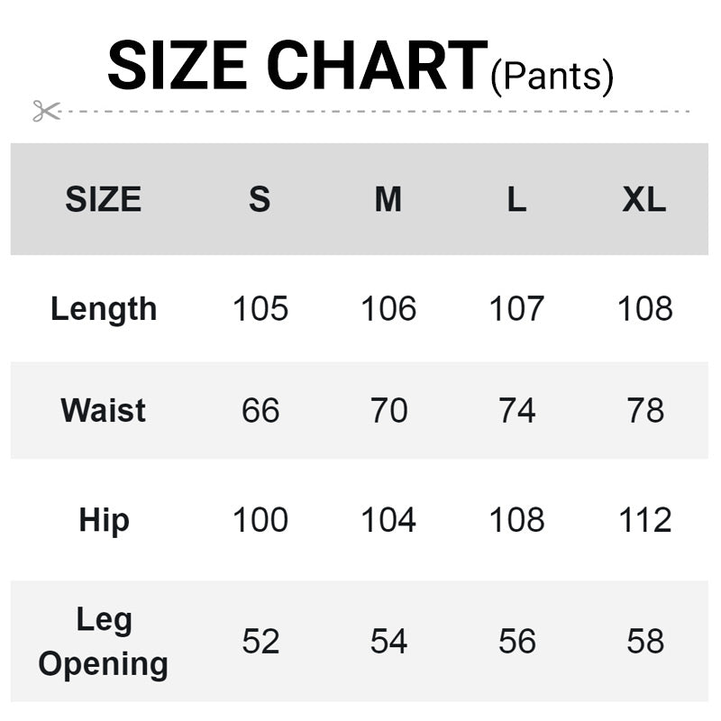
Task: Click the Hip row label
Action: click(x=104, y=521)
